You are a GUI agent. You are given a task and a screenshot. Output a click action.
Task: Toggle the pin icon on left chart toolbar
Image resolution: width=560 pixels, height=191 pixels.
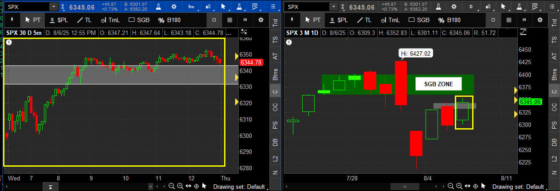[12, 20]
